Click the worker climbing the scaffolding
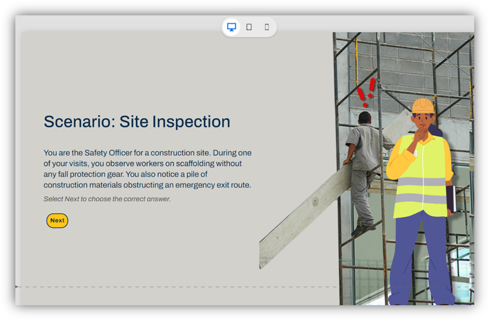Image resolution: width=489 pixels, height=320 pixels. [362, 165]
